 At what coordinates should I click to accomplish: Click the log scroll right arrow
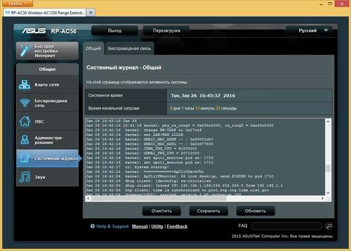point(323,198)
